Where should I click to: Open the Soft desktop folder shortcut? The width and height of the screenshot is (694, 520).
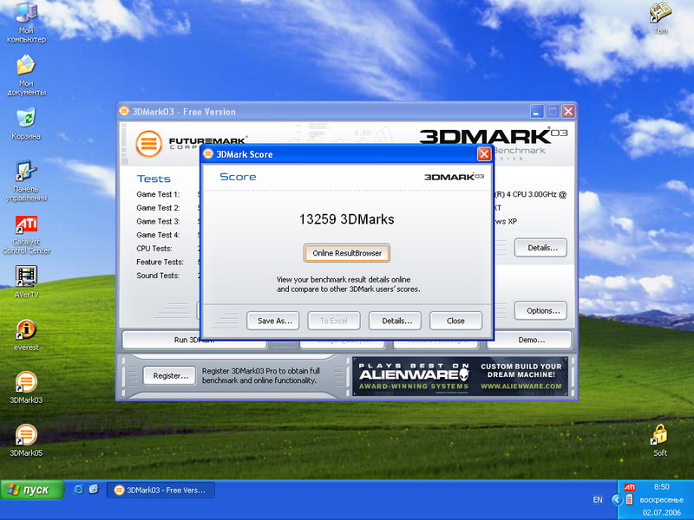(659, 440)
